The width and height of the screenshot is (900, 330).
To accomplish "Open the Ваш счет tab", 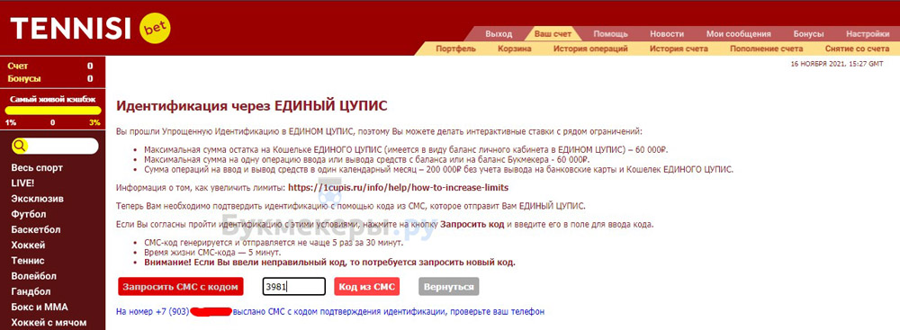I will (553, 34).
